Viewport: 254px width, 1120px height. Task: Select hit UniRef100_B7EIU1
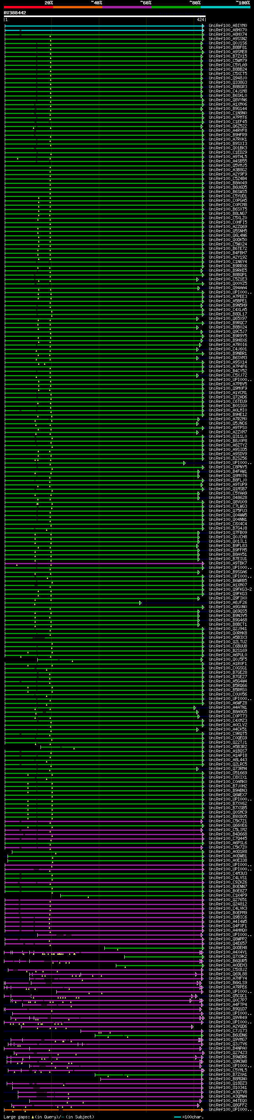(x=228, y=559)
